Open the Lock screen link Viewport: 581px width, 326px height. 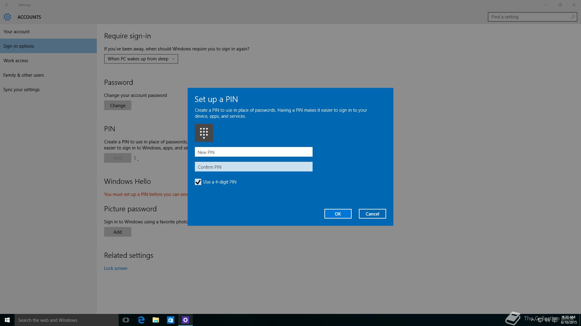(116, 268)
